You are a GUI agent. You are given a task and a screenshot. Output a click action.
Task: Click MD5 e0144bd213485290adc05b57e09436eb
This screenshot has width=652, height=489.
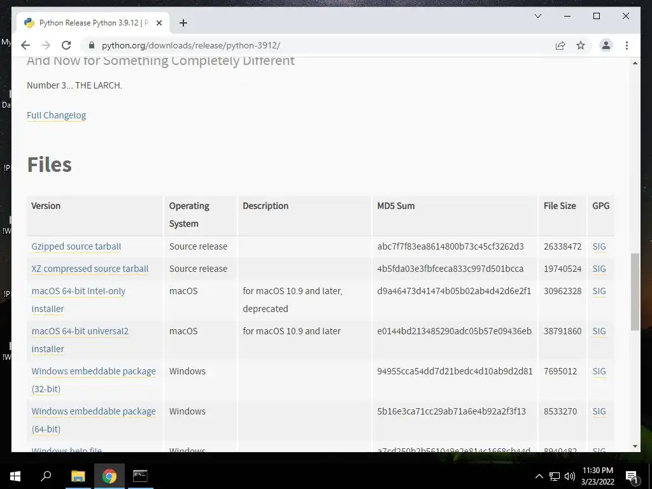click(454, 331)
